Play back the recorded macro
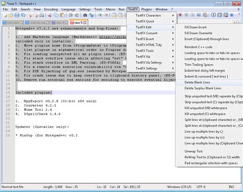243x192 pixels. click(x=192, y=15)
